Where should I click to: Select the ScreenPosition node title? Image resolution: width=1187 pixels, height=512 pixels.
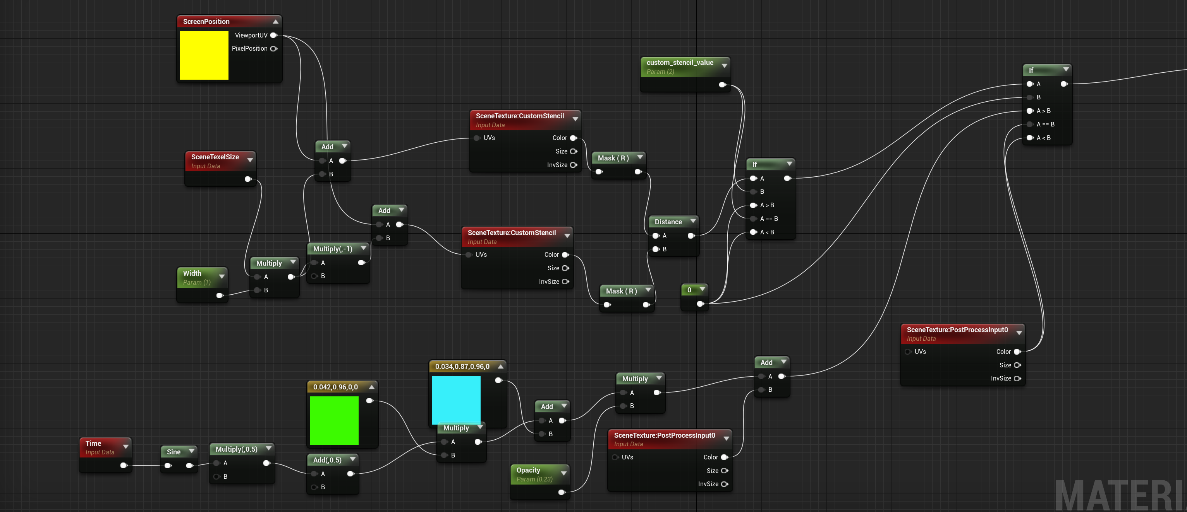pyautogui.click(x=206, y=22)
